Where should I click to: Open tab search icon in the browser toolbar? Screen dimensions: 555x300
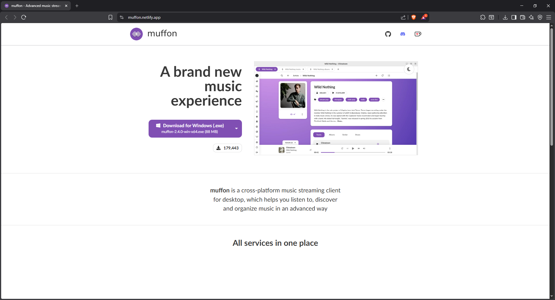491,17
